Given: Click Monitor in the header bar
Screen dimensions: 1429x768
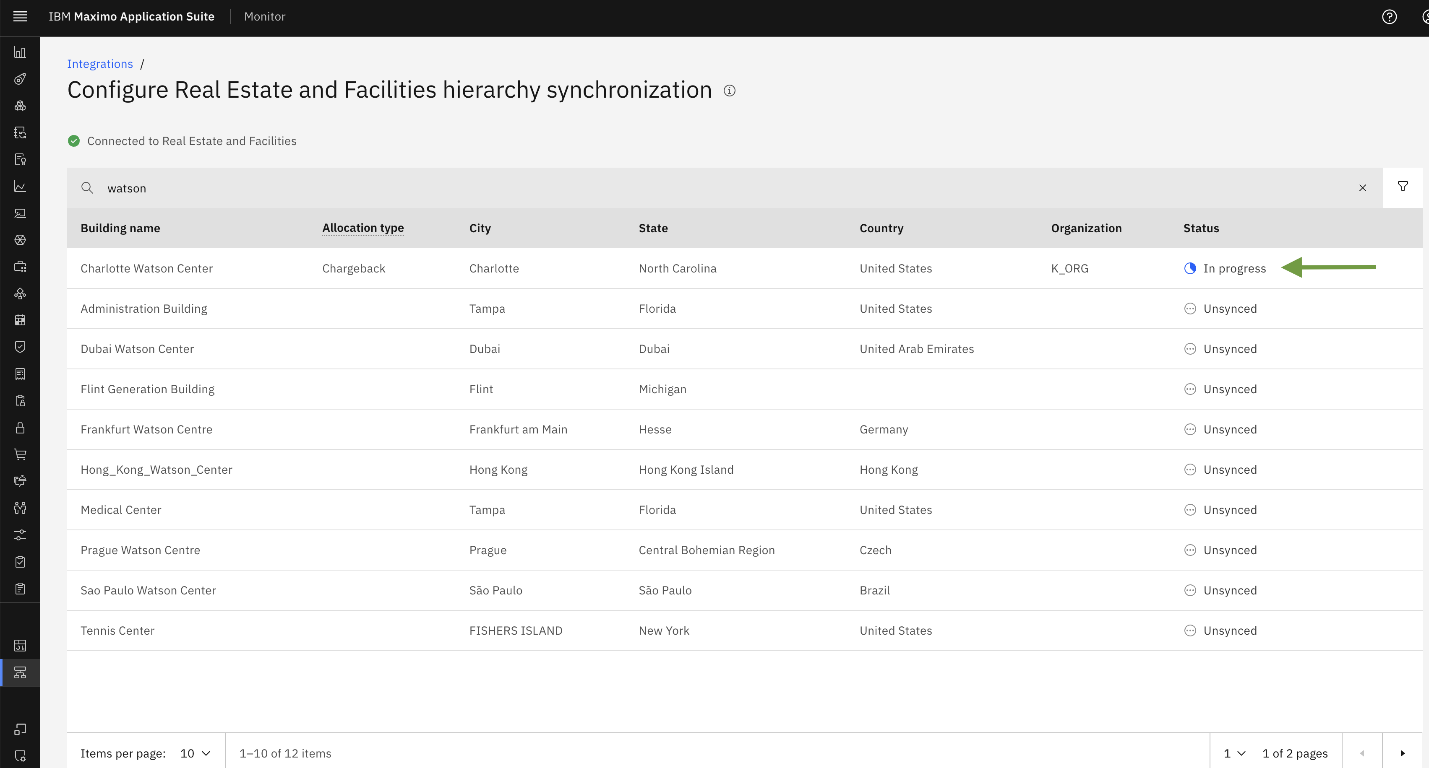Looking at the screenshot, I should pyautogui.click(x=265, y=17).
